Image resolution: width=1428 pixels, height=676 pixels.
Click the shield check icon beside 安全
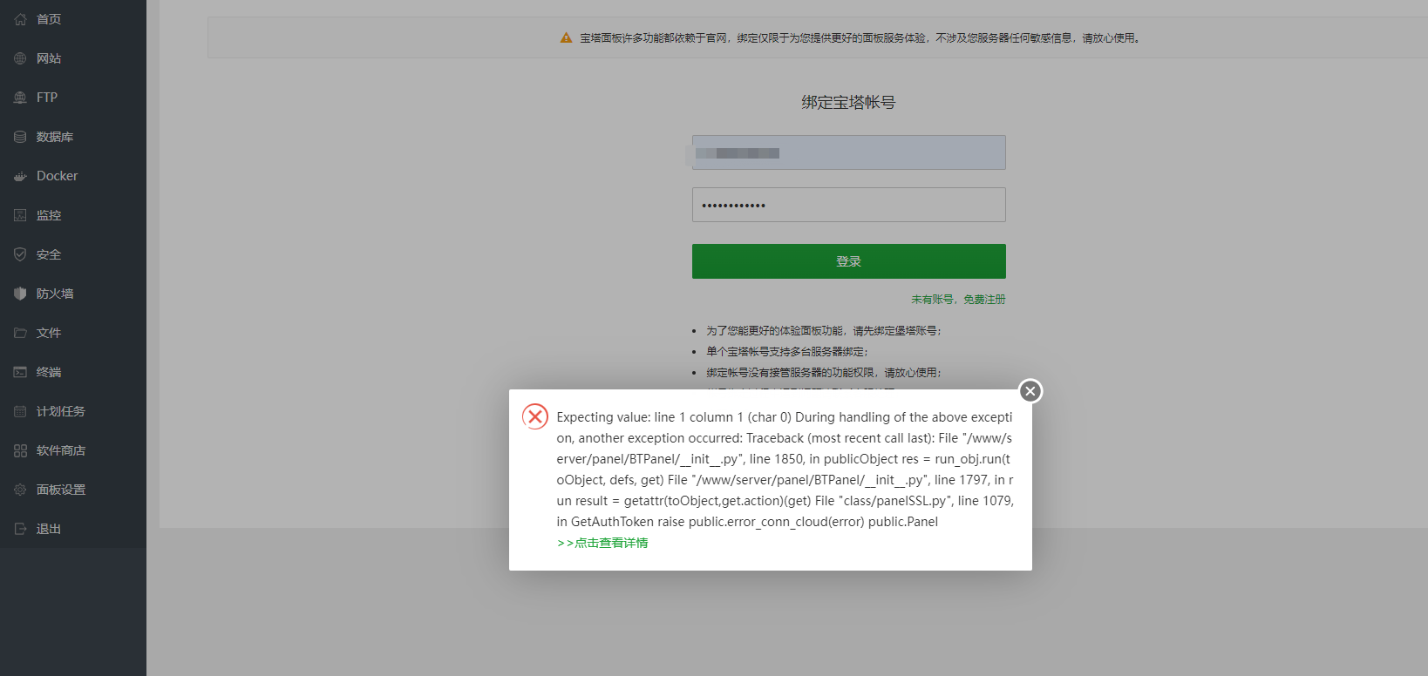(x=20, y=254)
